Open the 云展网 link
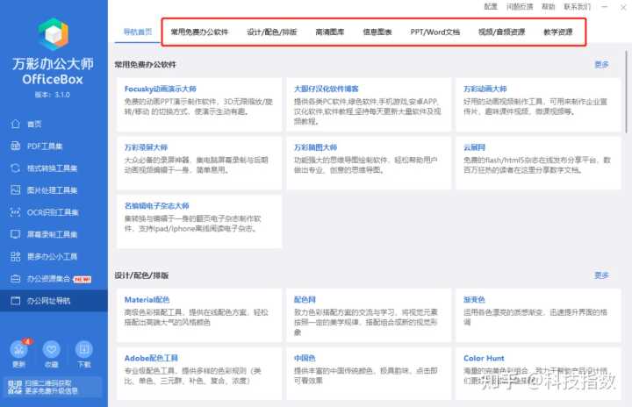Screen dimensions: 632x407 [x=474, y=147]
